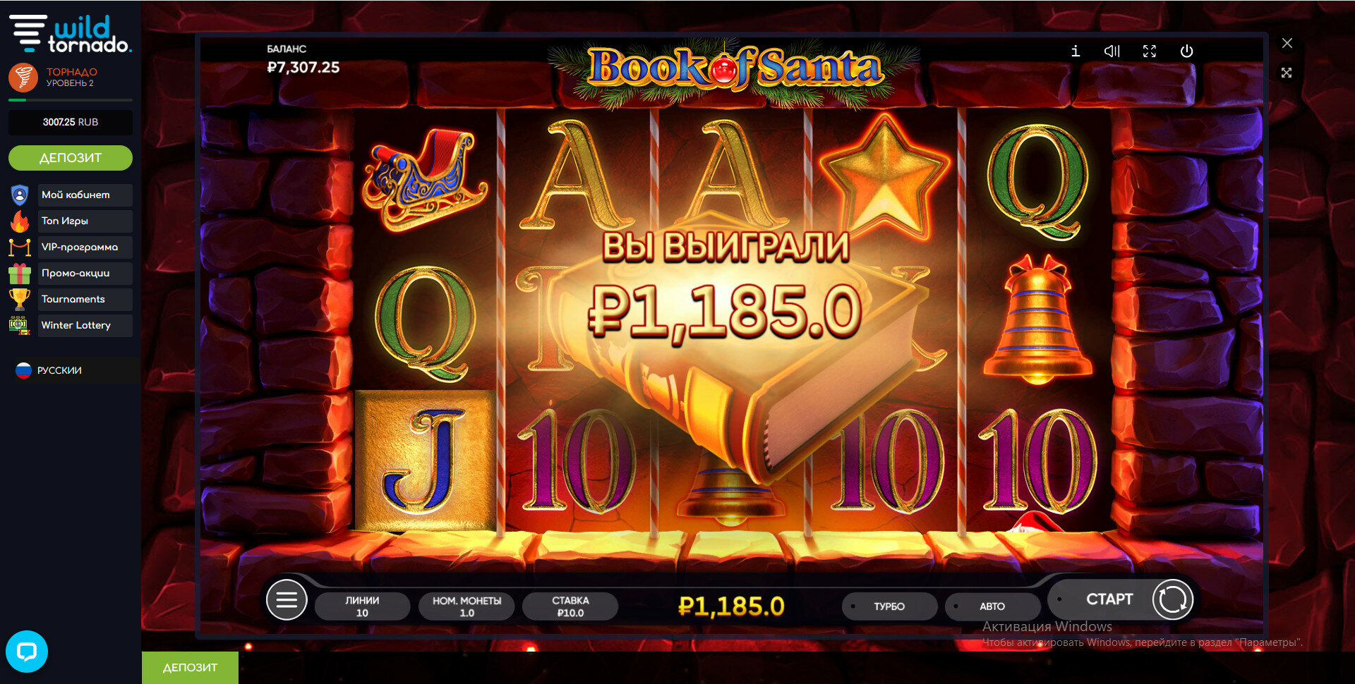Toggle the ТУРБО mode
Image resolution: width=1355 pixels, height=684 pixels.
[889, 606]
